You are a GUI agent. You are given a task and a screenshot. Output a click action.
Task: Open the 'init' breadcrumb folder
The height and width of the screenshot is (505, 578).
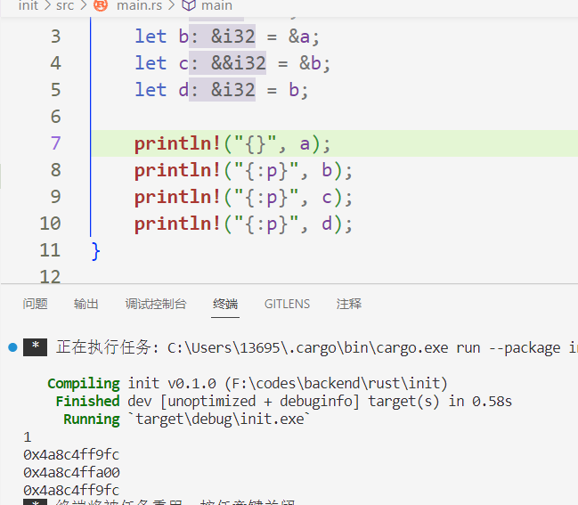28,5
